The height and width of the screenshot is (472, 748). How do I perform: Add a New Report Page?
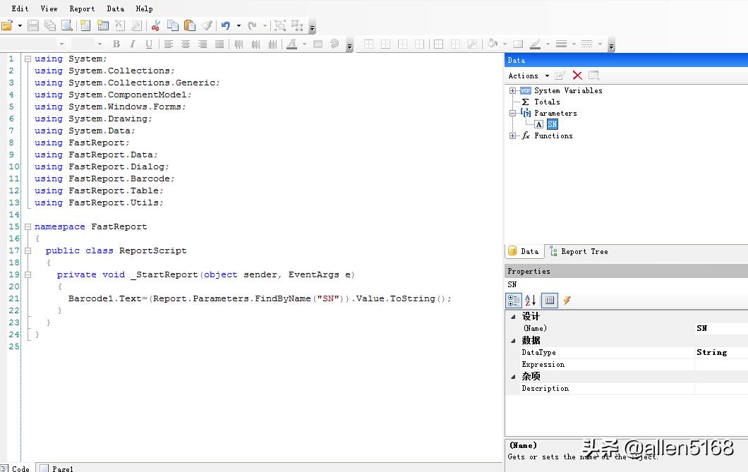coord(85,25)
